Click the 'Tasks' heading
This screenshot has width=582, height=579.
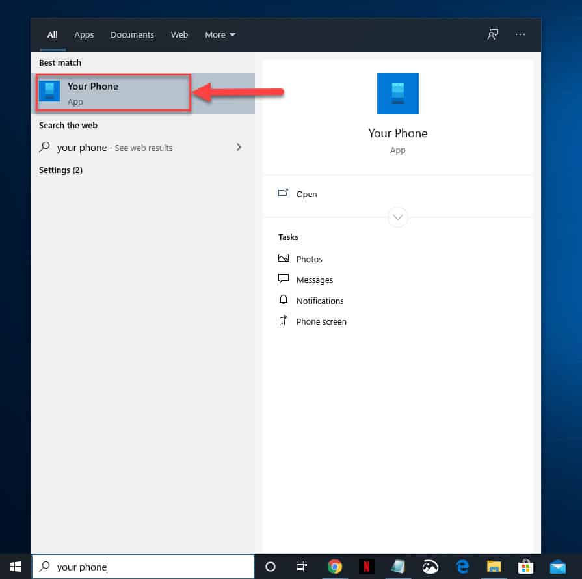[289, 237]
